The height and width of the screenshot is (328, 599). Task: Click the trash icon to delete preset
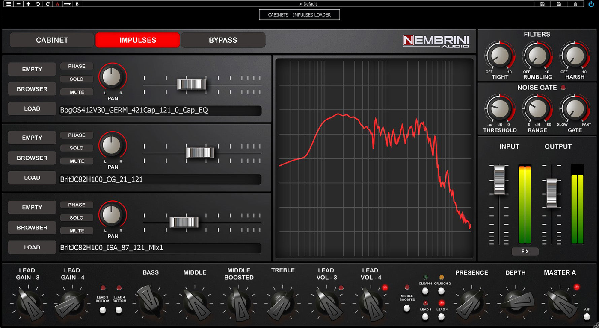575,4
